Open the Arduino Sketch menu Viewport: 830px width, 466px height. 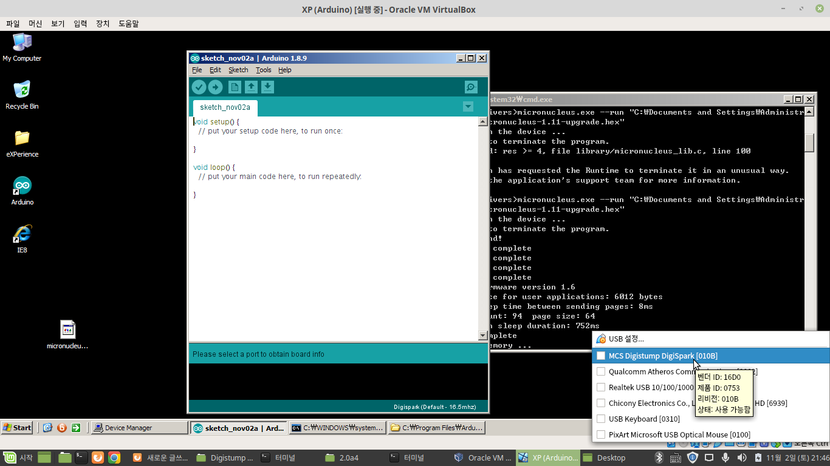tap(238, 70)
